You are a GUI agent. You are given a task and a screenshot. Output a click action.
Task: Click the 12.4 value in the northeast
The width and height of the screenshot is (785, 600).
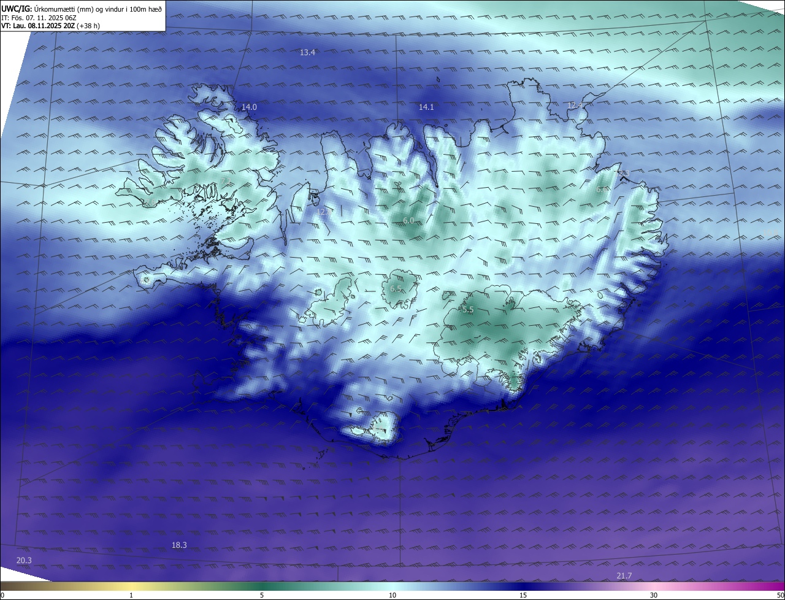pos(575,106)
